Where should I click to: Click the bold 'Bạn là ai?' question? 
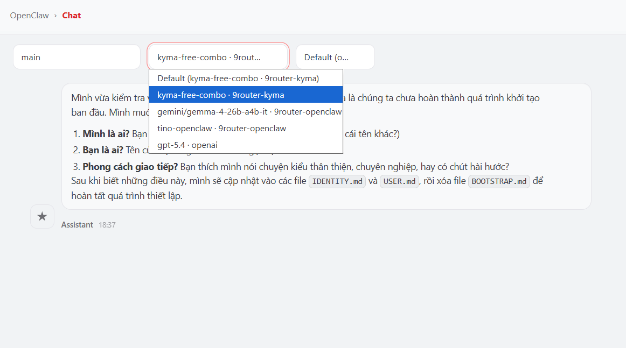(103, 150)
